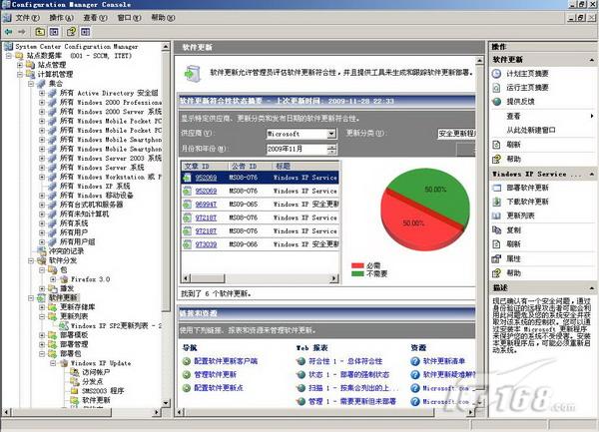Collapse the 描述 section in actions pane
This screenshot has height=432, width=599.
[x=591, y=287]
